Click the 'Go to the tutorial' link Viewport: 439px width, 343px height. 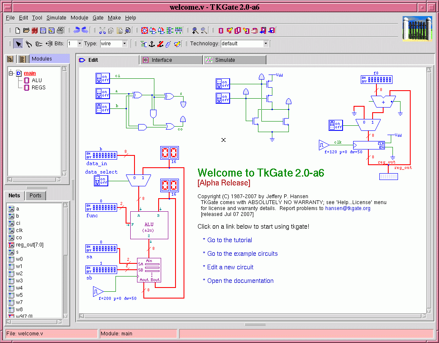tap(229, 240)
